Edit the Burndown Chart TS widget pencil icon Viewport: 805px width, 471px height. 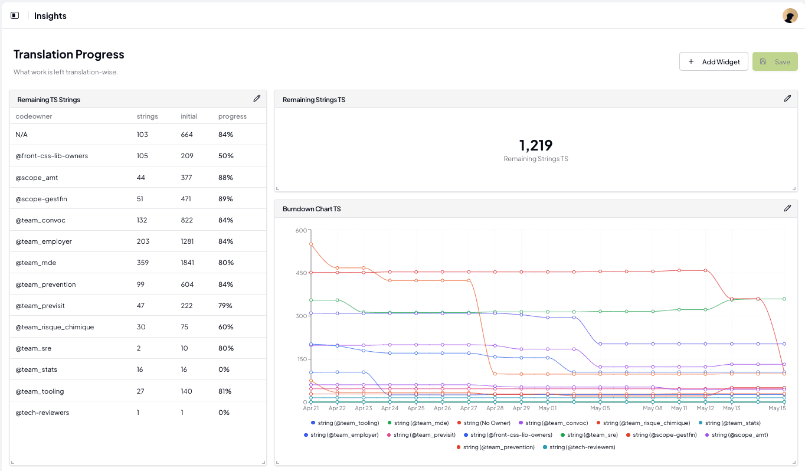(x=787, y=208)
